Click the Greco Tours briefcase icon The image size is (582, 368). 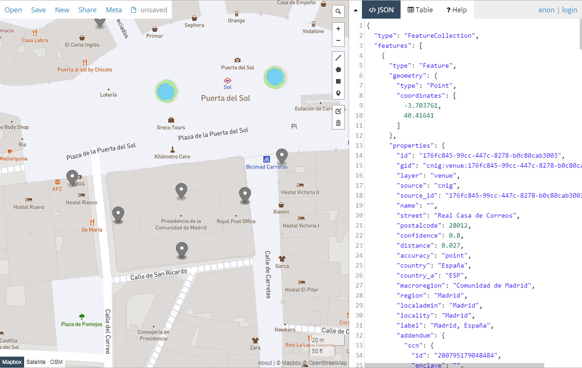click(171, 120)
